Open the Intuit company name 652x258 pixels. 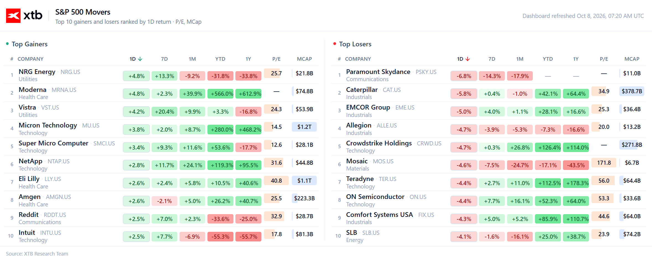pos(27,233)
